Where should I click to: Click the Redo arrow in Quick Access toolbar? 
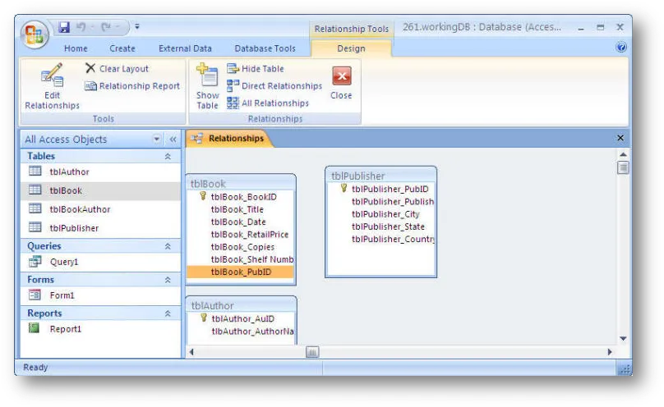(x=106, y=27)
